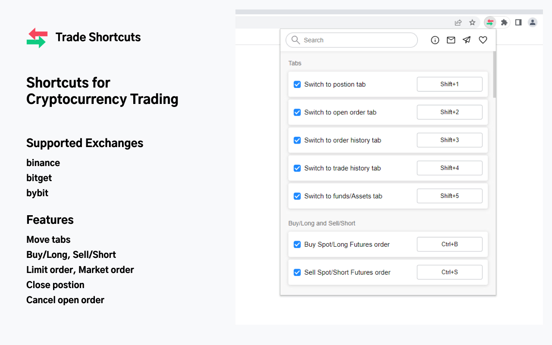Click the Trade Shortcuts extension toolbar icon
552x345 pixels.
pyautogui.click(x=490, y=22)
